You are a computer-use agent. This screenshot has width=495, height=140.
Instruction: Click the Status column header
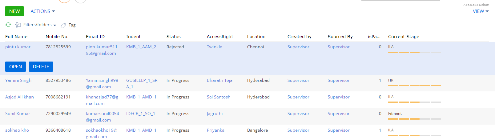[174, 37]
